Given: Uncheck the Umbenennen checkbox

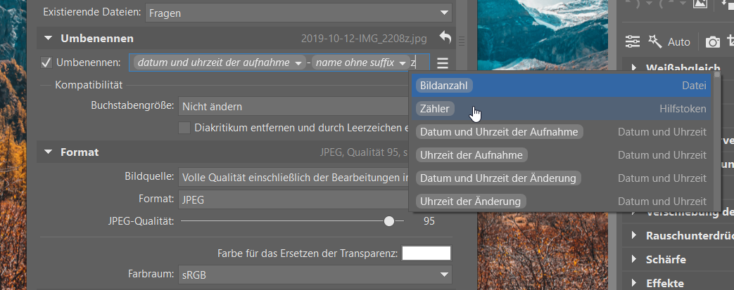Looking at the screenshot, I should (47, 63).
